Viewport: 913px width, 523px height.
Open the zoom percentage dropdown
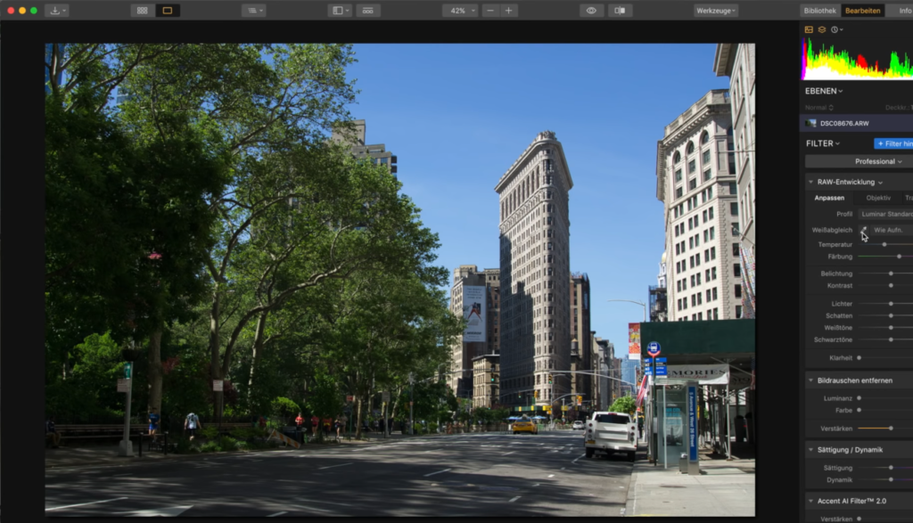(458, 10)
